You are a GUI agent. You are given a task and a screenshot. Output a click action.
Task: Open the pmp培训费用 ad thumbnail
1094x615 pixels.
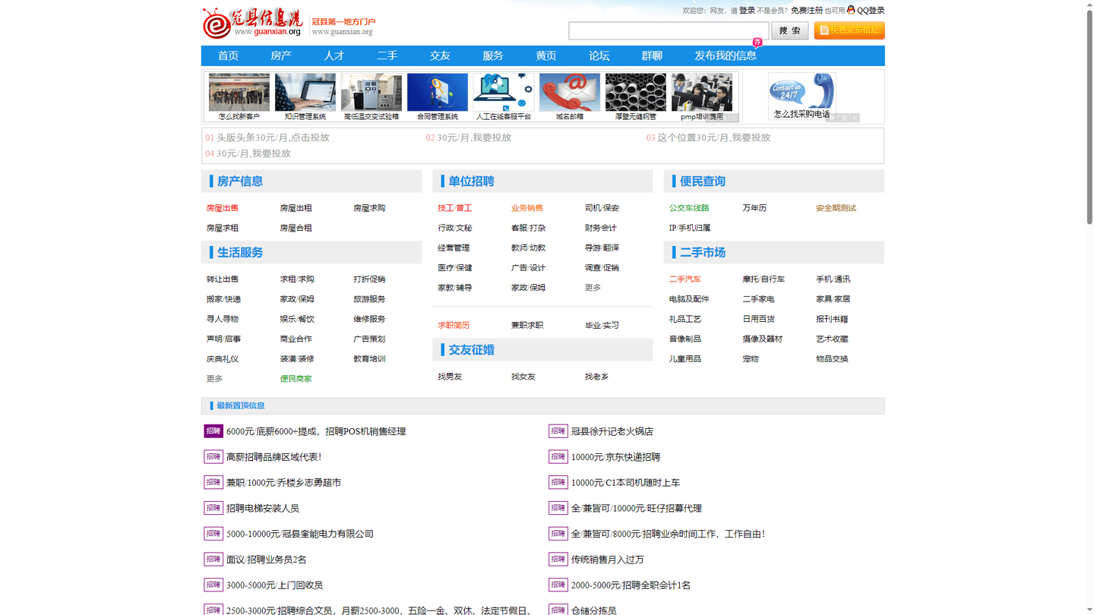[x=702, y=97]
